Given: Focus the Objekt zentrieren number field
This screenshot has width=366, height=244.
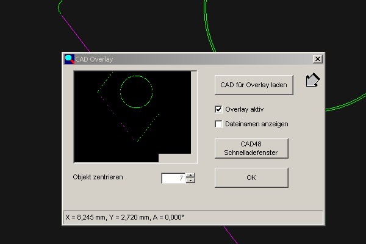Looking at the screenshot, I should click(x=173, y=178).
